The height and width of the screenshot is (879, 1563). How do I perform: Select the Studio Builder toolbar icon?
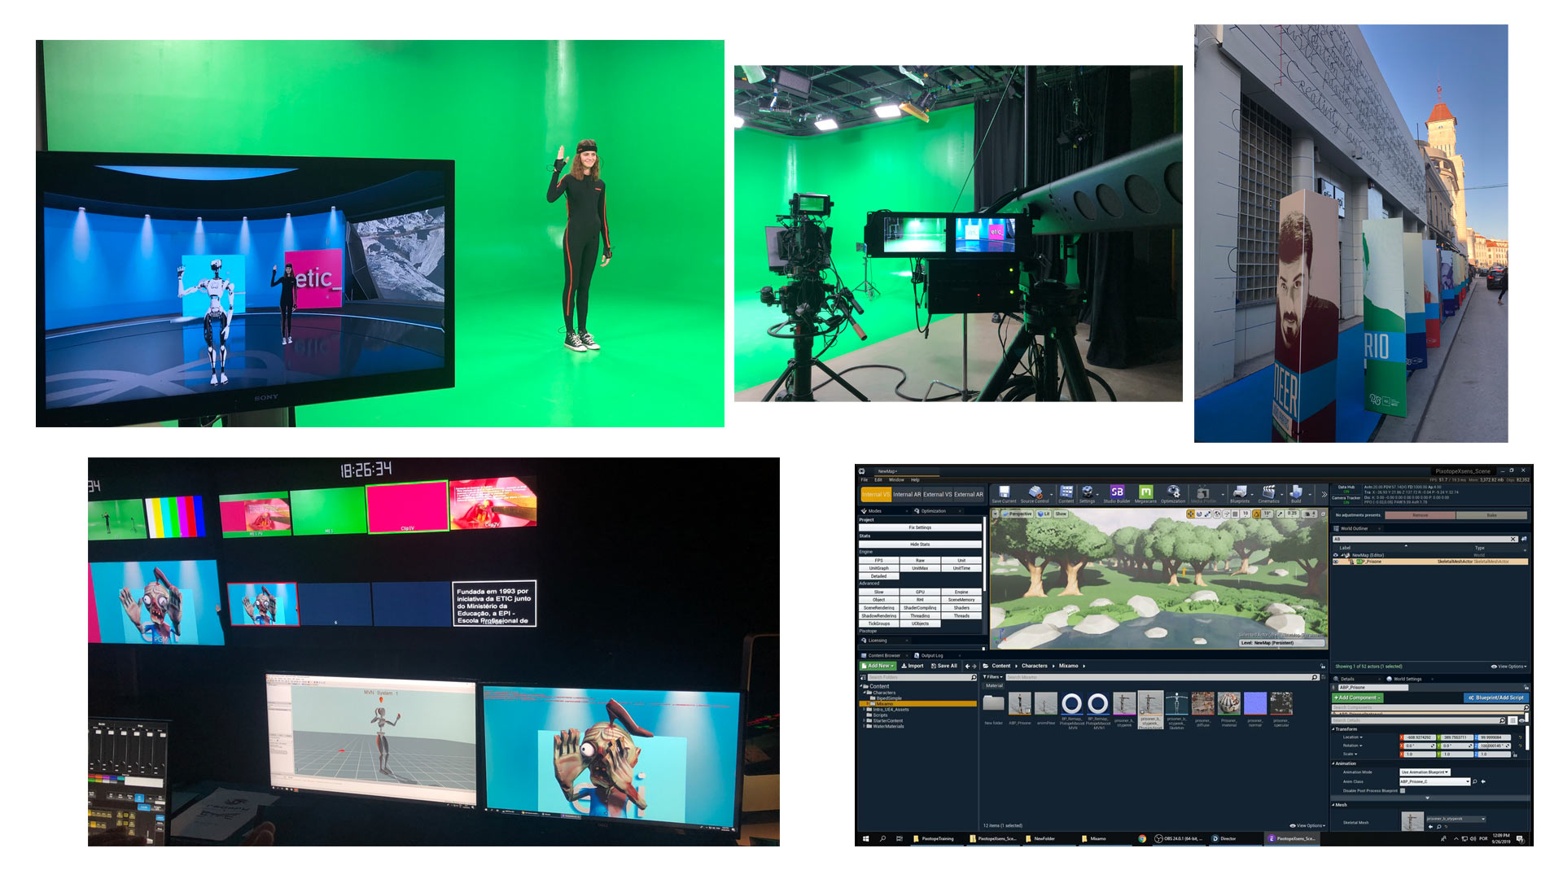click(1117, 493)
